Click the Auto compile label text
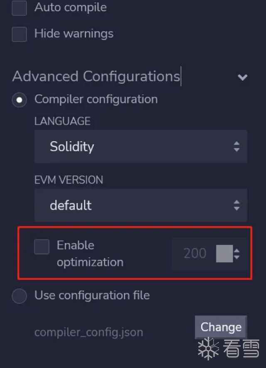266x368 pixels. coord(70,7)
